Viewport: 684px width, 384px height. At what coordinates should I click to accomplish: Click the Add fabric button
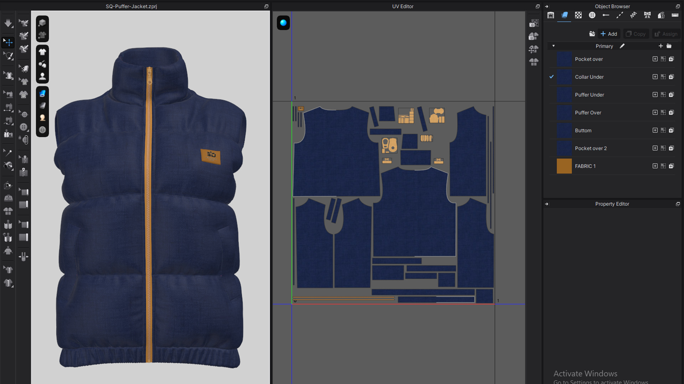[x=609, y=34]
